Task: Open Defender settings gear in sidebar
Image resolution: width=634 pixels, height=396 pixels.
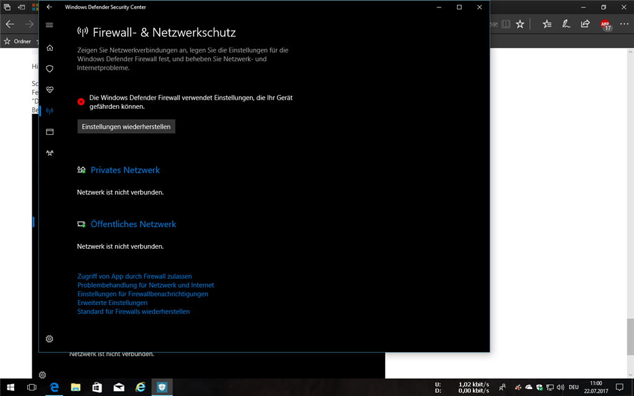Action: tap(50, 339)
